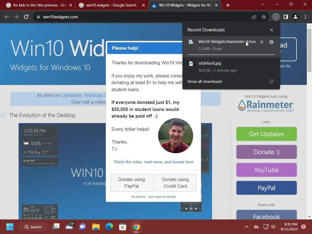Click Donate using Credit Card button
The image size is (312, 234).
[175, 183]
